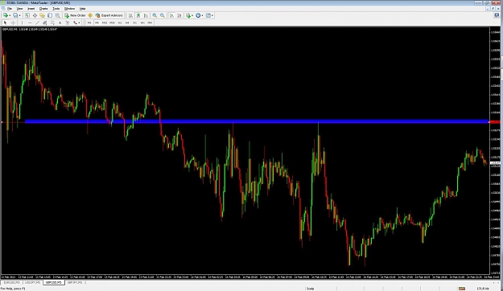Open the Charts menu

(x=43, y=9)
